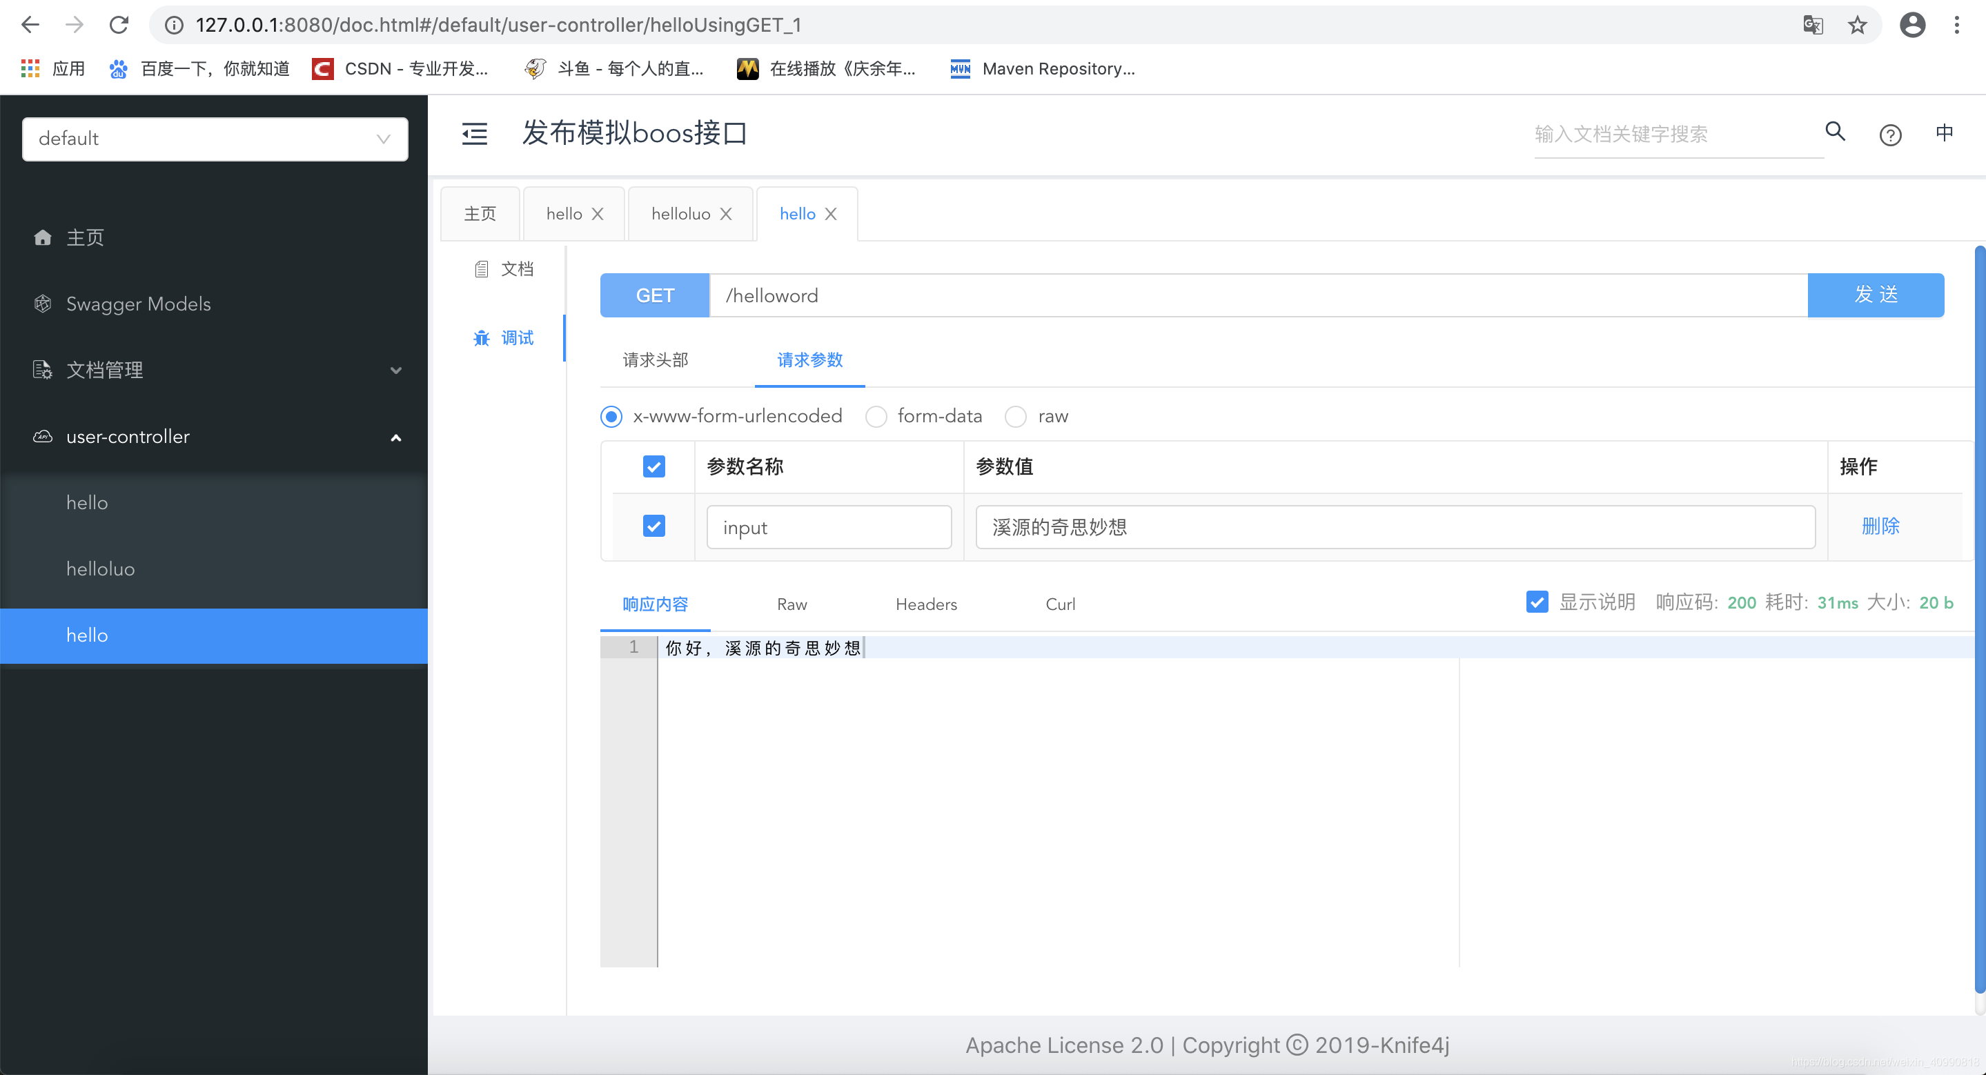
Task: Select the GET method icon
Action: [x=656, y=294]
